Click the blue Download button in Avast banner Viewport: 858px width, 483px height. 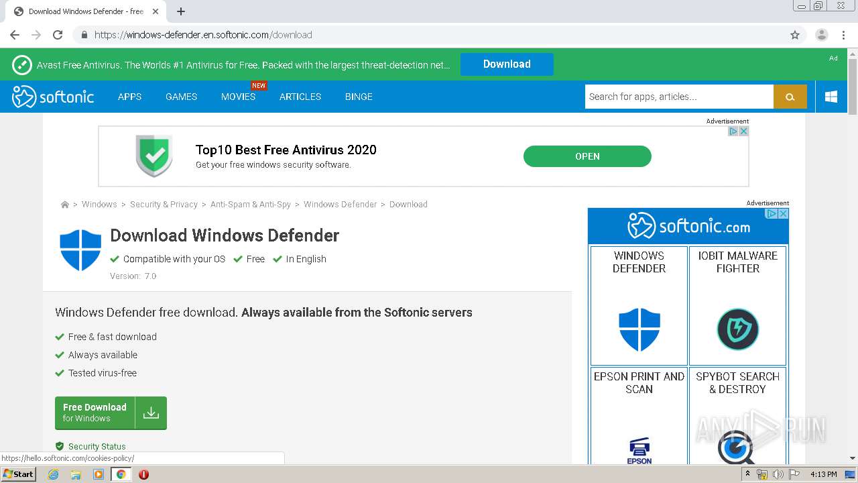tap(507, 64)
